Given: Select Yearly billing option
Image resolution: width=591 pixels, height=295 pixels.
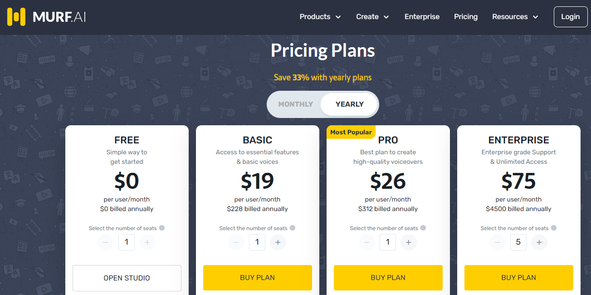Looking at the screenshot, I should coord(349,104).
